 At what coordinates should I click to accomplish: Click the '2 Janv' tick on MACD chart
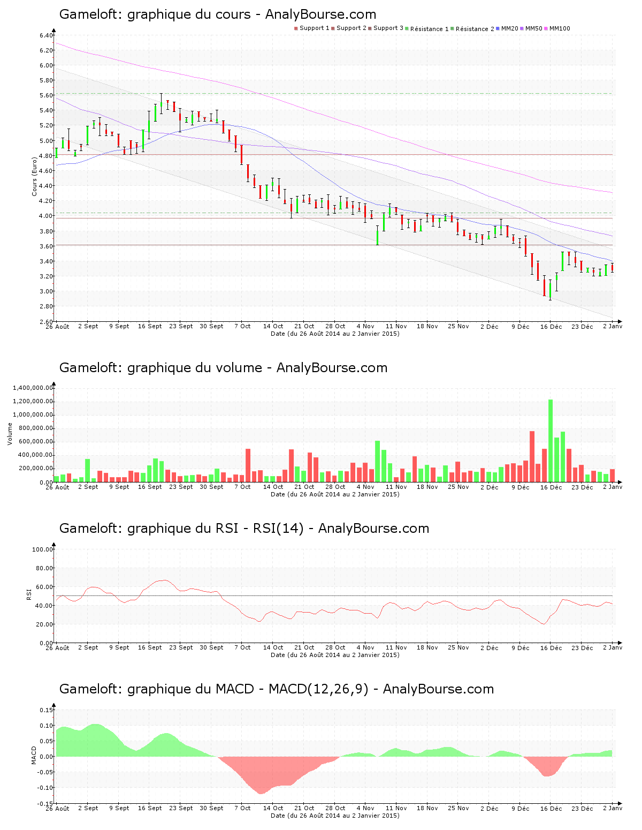(x=613, y=809)
